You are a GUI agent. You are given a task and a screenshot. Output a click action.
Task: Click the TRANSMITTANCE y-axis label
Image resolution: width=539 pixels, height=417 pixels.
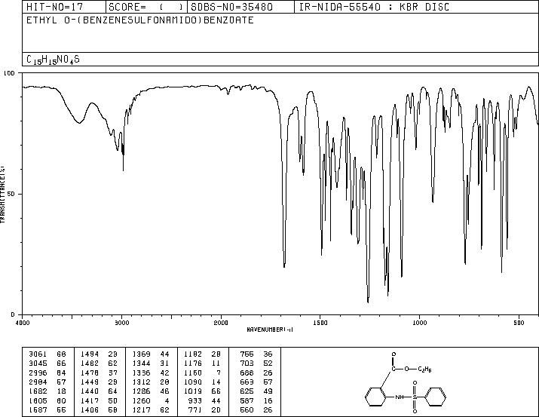coord(4,194)
